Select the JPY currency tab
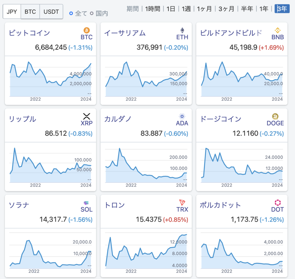 click(12, 12)
